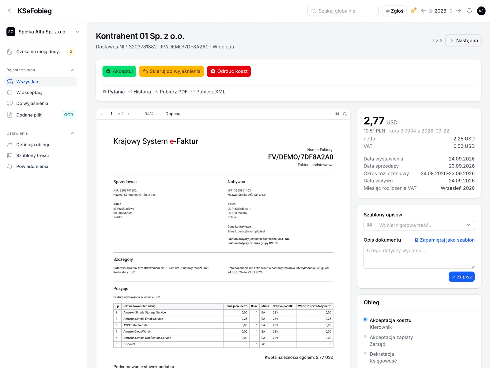Collapse the Ustawienia section
This screenshot has height=368, width=490.
[x=73, y=133]
